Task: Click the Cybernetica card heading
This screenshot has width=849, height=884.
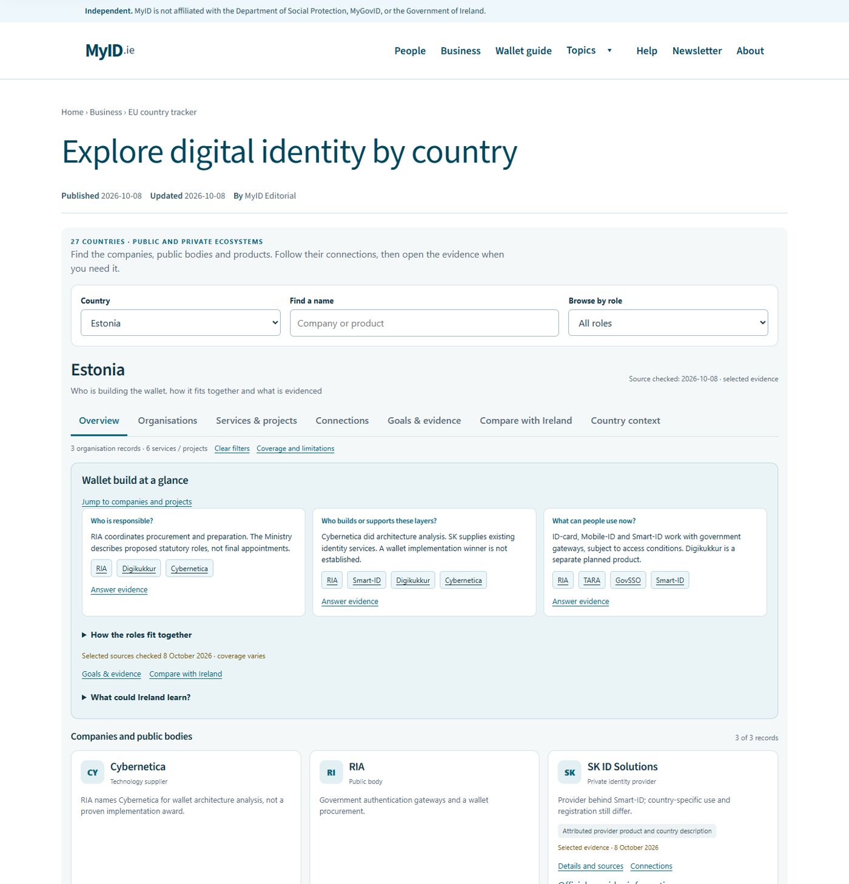Action: point(138,767)
